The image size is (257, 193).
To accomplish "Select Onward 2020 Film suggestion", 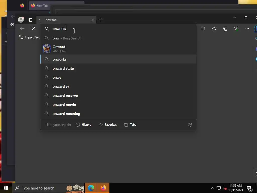I will point(118,49).
